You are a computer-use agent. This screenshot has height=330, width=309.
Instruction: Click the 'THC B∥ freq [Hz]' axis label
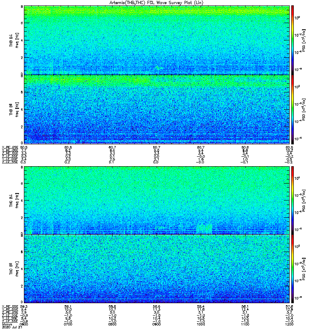coord(14,269)
